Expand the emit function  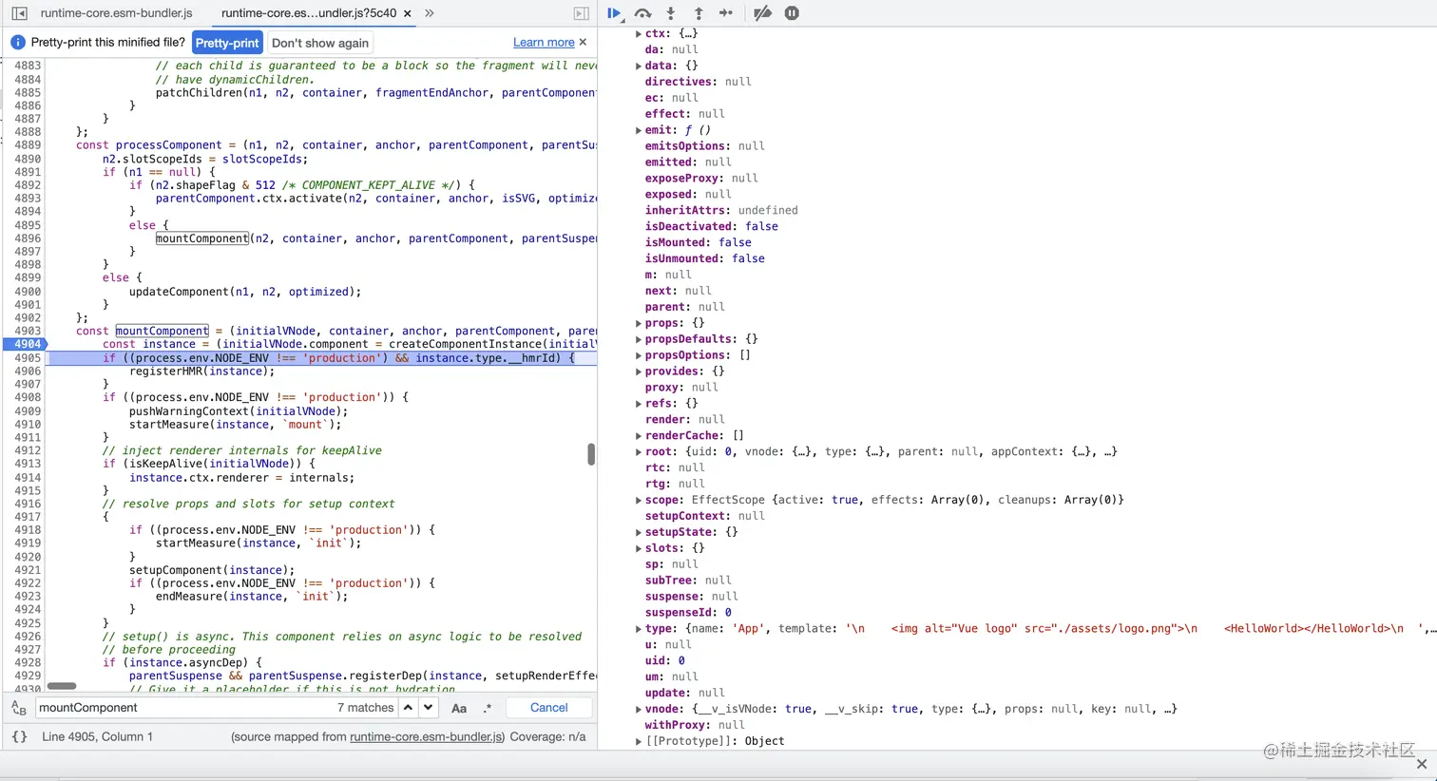coord(639,130)
